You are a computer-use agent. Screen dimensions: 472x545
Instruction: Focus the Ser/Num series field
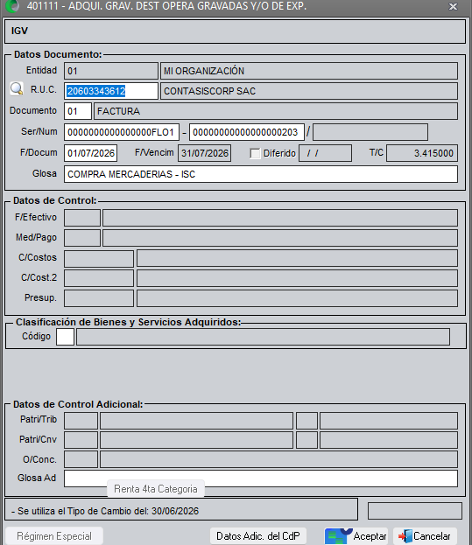(122, 132)
